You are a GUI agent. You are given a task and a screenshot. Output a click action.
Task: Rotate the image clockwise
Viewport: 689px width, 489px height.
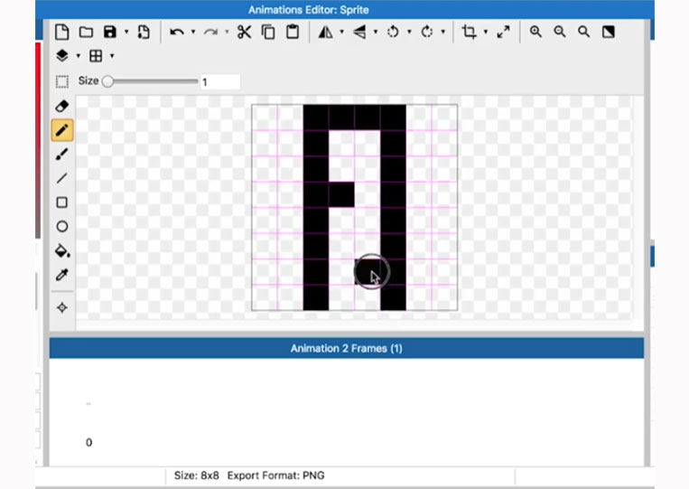click(x=426, y=32)
